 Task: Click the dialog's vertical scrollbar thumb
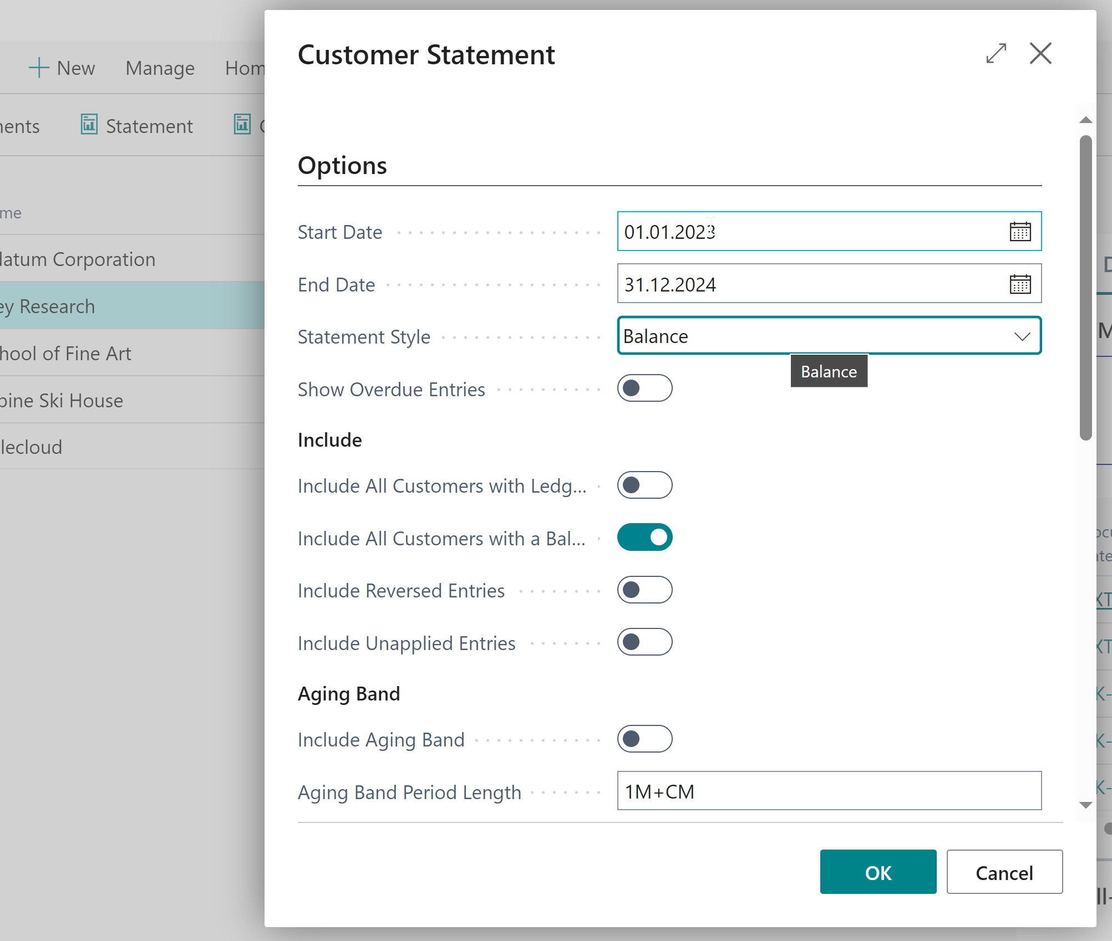click(x=1085, y=288)
